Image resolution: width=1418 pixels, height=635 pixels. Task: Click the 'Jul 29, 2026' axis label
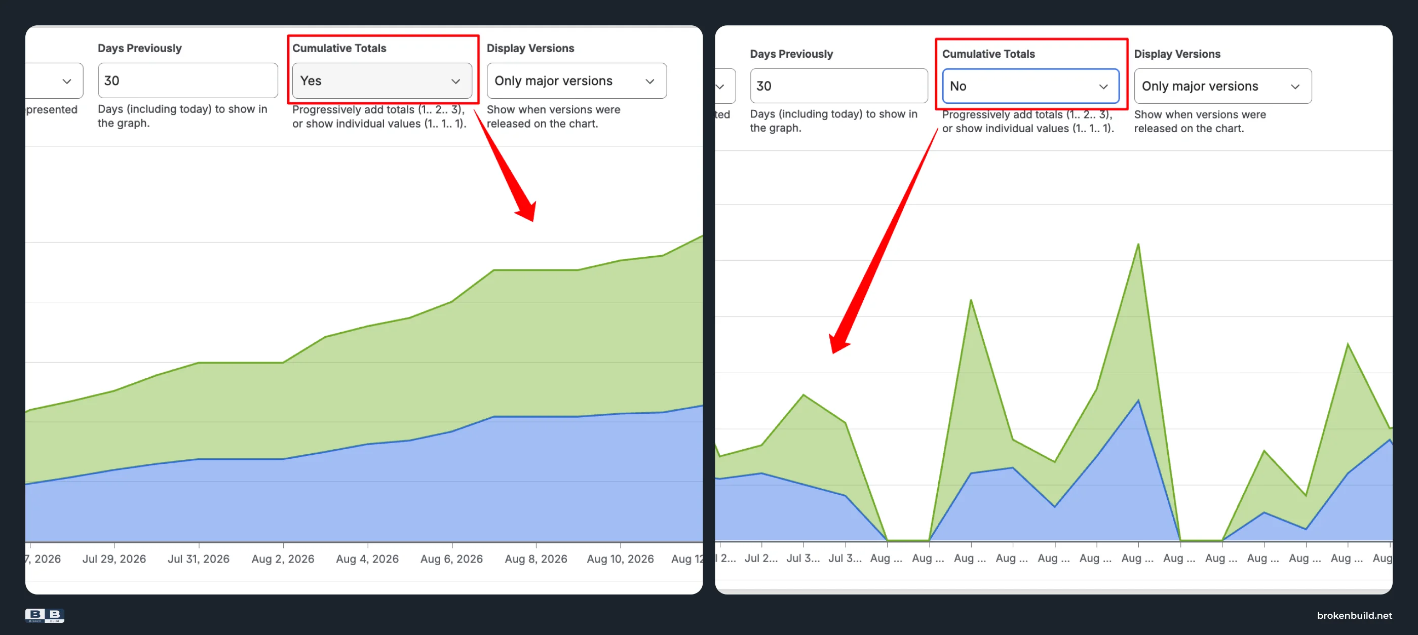point(114,559)
